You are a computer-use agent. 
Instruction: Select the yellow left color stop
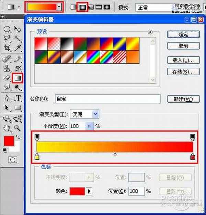pos(37,157)
